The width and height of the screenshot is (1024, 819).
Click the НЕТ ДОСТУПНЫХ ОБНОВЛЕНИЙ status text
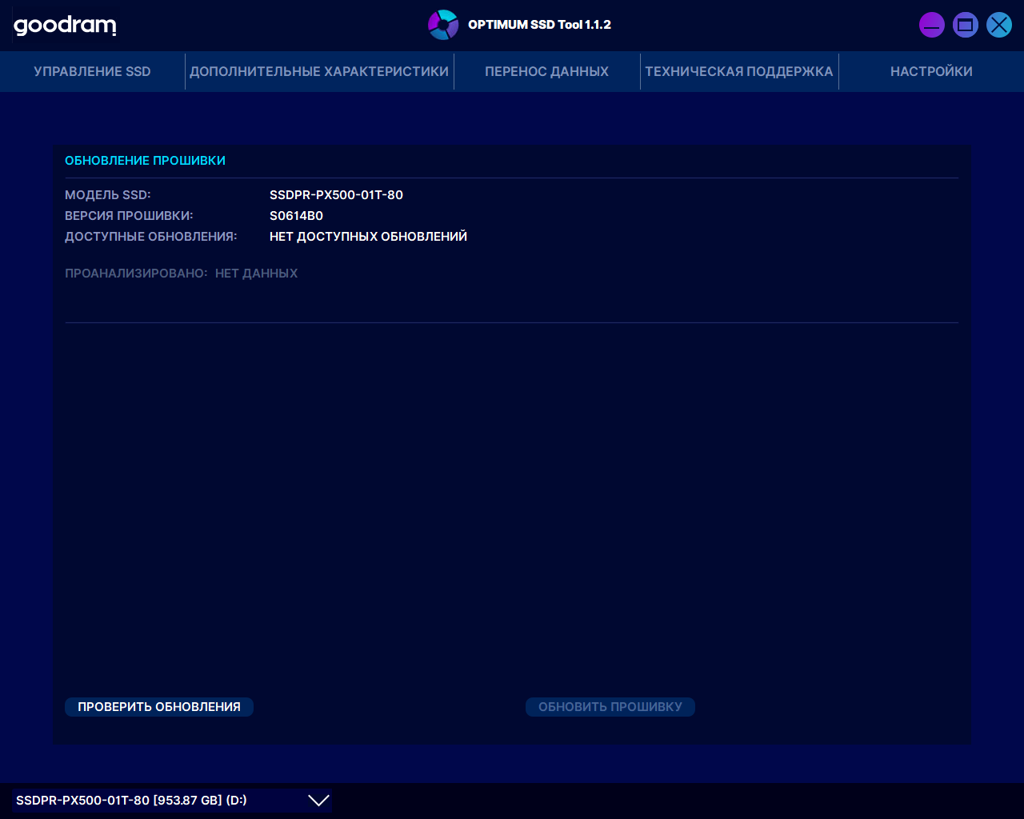368,237
